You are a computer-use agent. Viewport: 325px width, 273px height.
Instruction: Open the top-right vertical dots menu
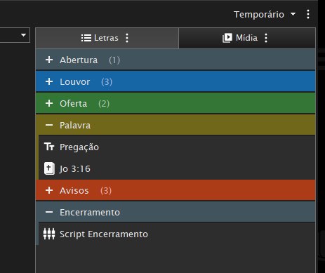[308, 14]
